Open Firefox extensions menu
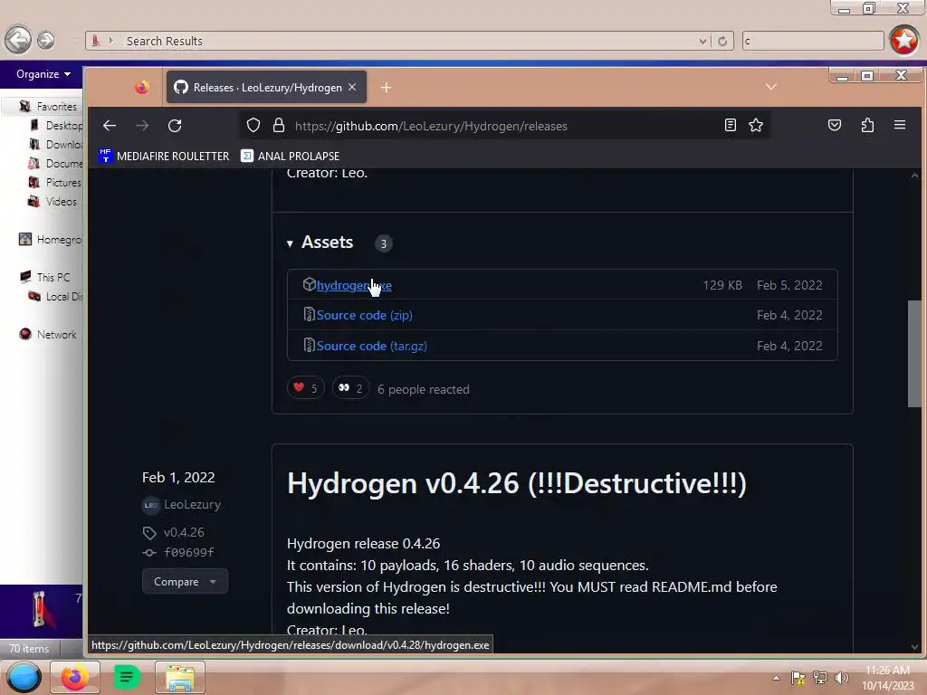Image resolution: width=927 pixels, height=695 pixels. coord(867,125)
